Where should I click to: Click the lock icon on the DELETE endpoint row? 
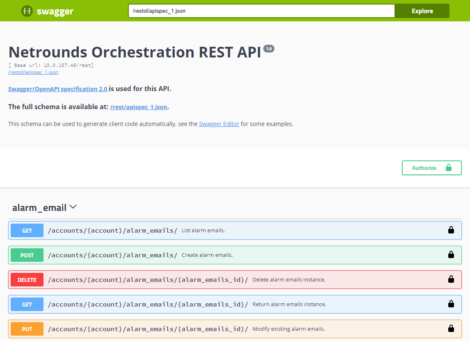tap(451, 279)
